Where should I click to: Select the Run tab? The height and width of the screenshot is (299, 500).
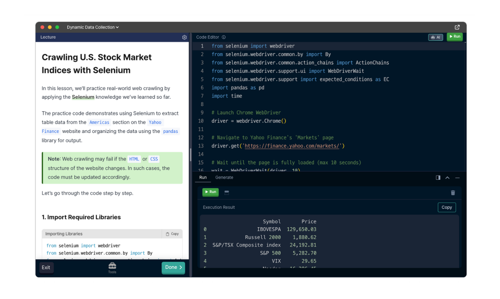click(x=203, y=177)
